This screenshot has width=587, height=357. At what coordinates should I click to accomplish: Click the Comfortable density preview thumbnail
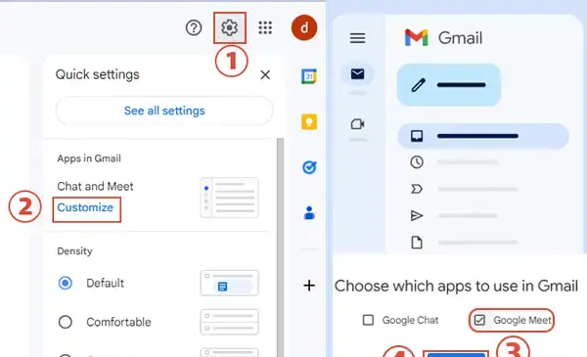(x=230, y=322)
